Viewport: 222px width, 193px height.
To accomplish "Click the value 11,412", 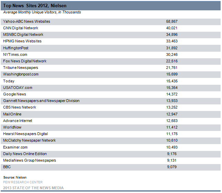I will point(172,127).
